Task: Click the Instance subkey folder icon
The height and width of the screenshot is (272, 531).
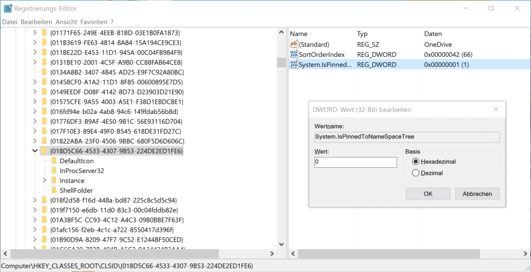Action: 53,180
